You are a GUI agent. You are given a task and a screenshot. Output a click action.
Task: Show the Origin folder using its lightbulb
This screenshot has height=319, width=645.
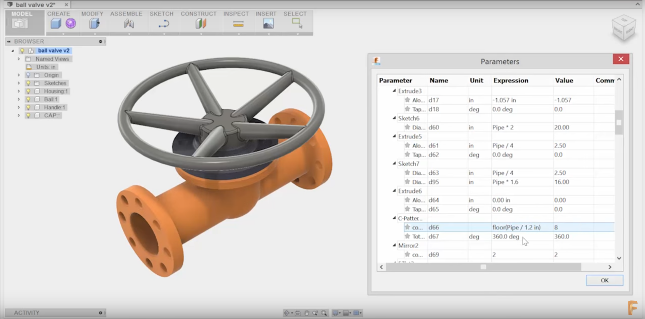tap(29, 75)
